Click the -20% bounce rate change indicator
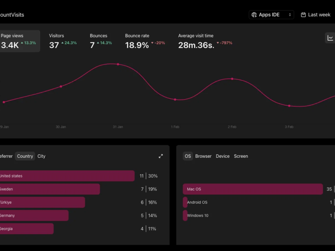 pos(158,43)
